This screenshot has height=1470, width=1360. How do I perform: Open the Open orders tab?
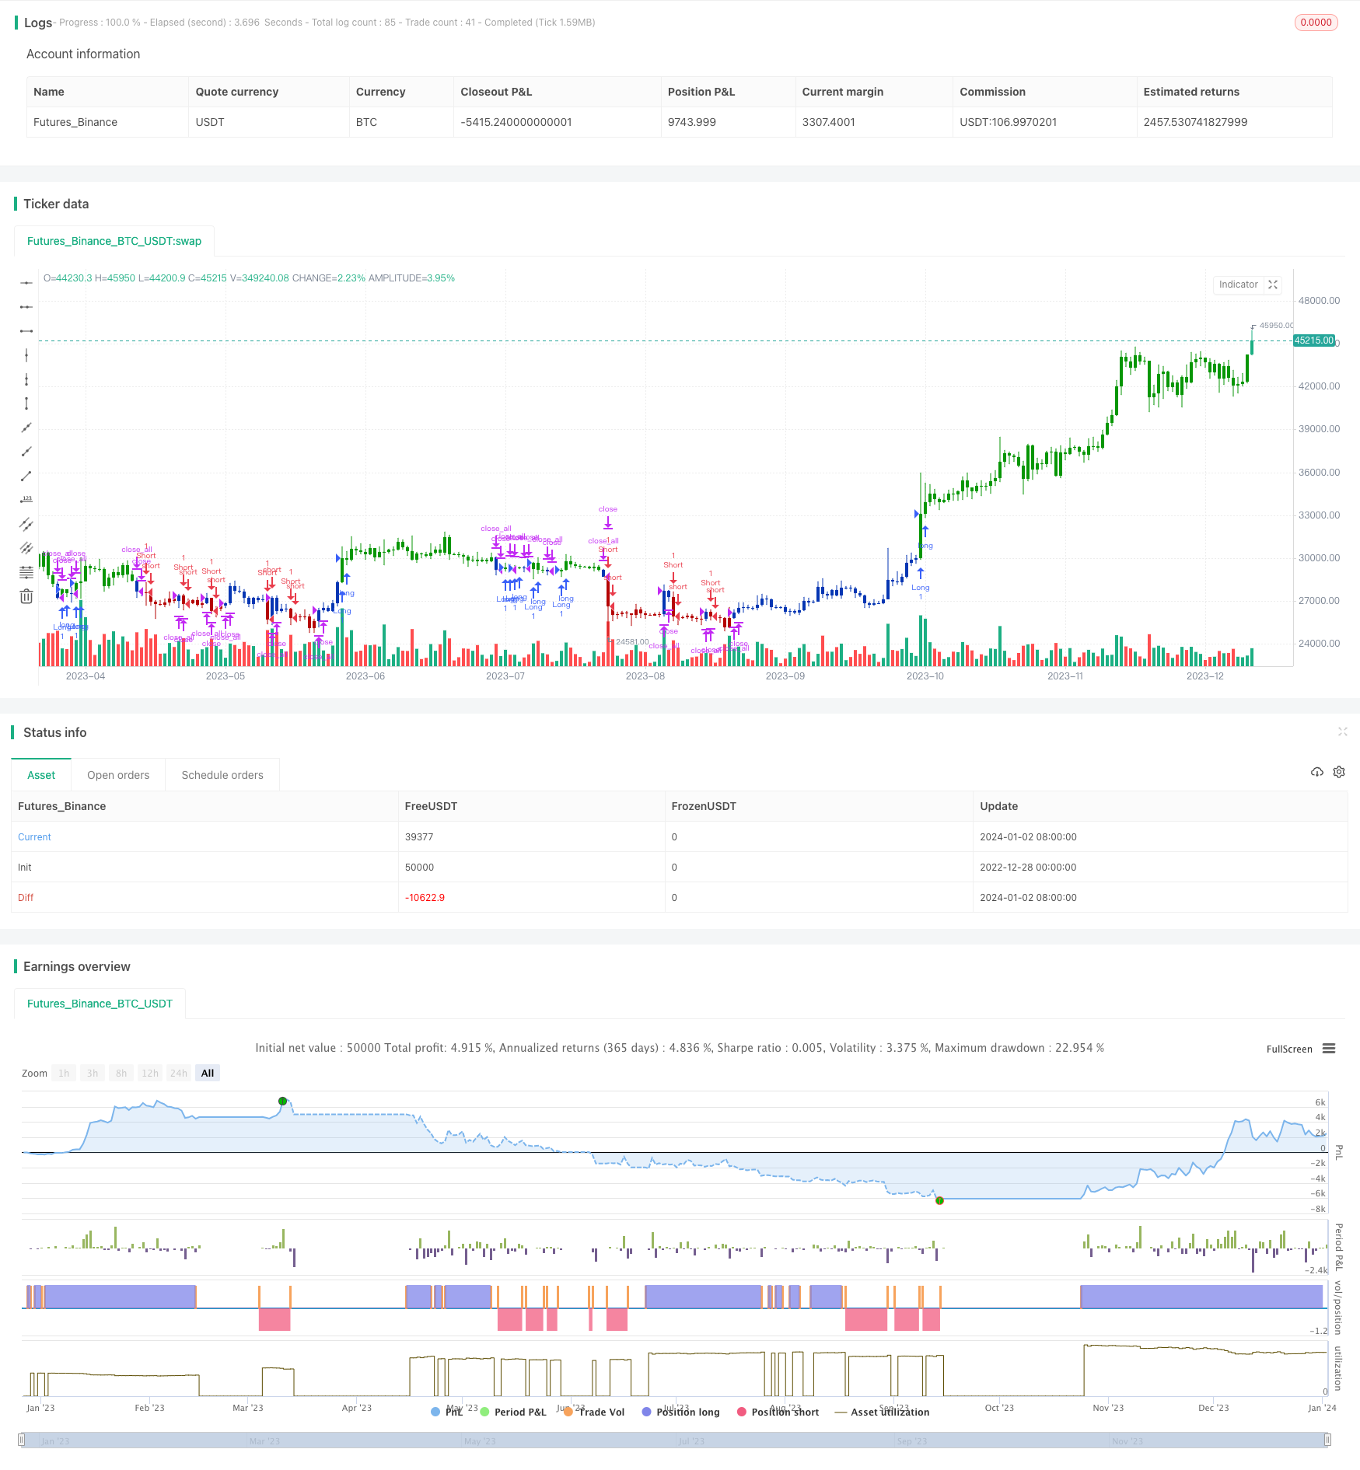pyautogui.click(x=118, y=775)
